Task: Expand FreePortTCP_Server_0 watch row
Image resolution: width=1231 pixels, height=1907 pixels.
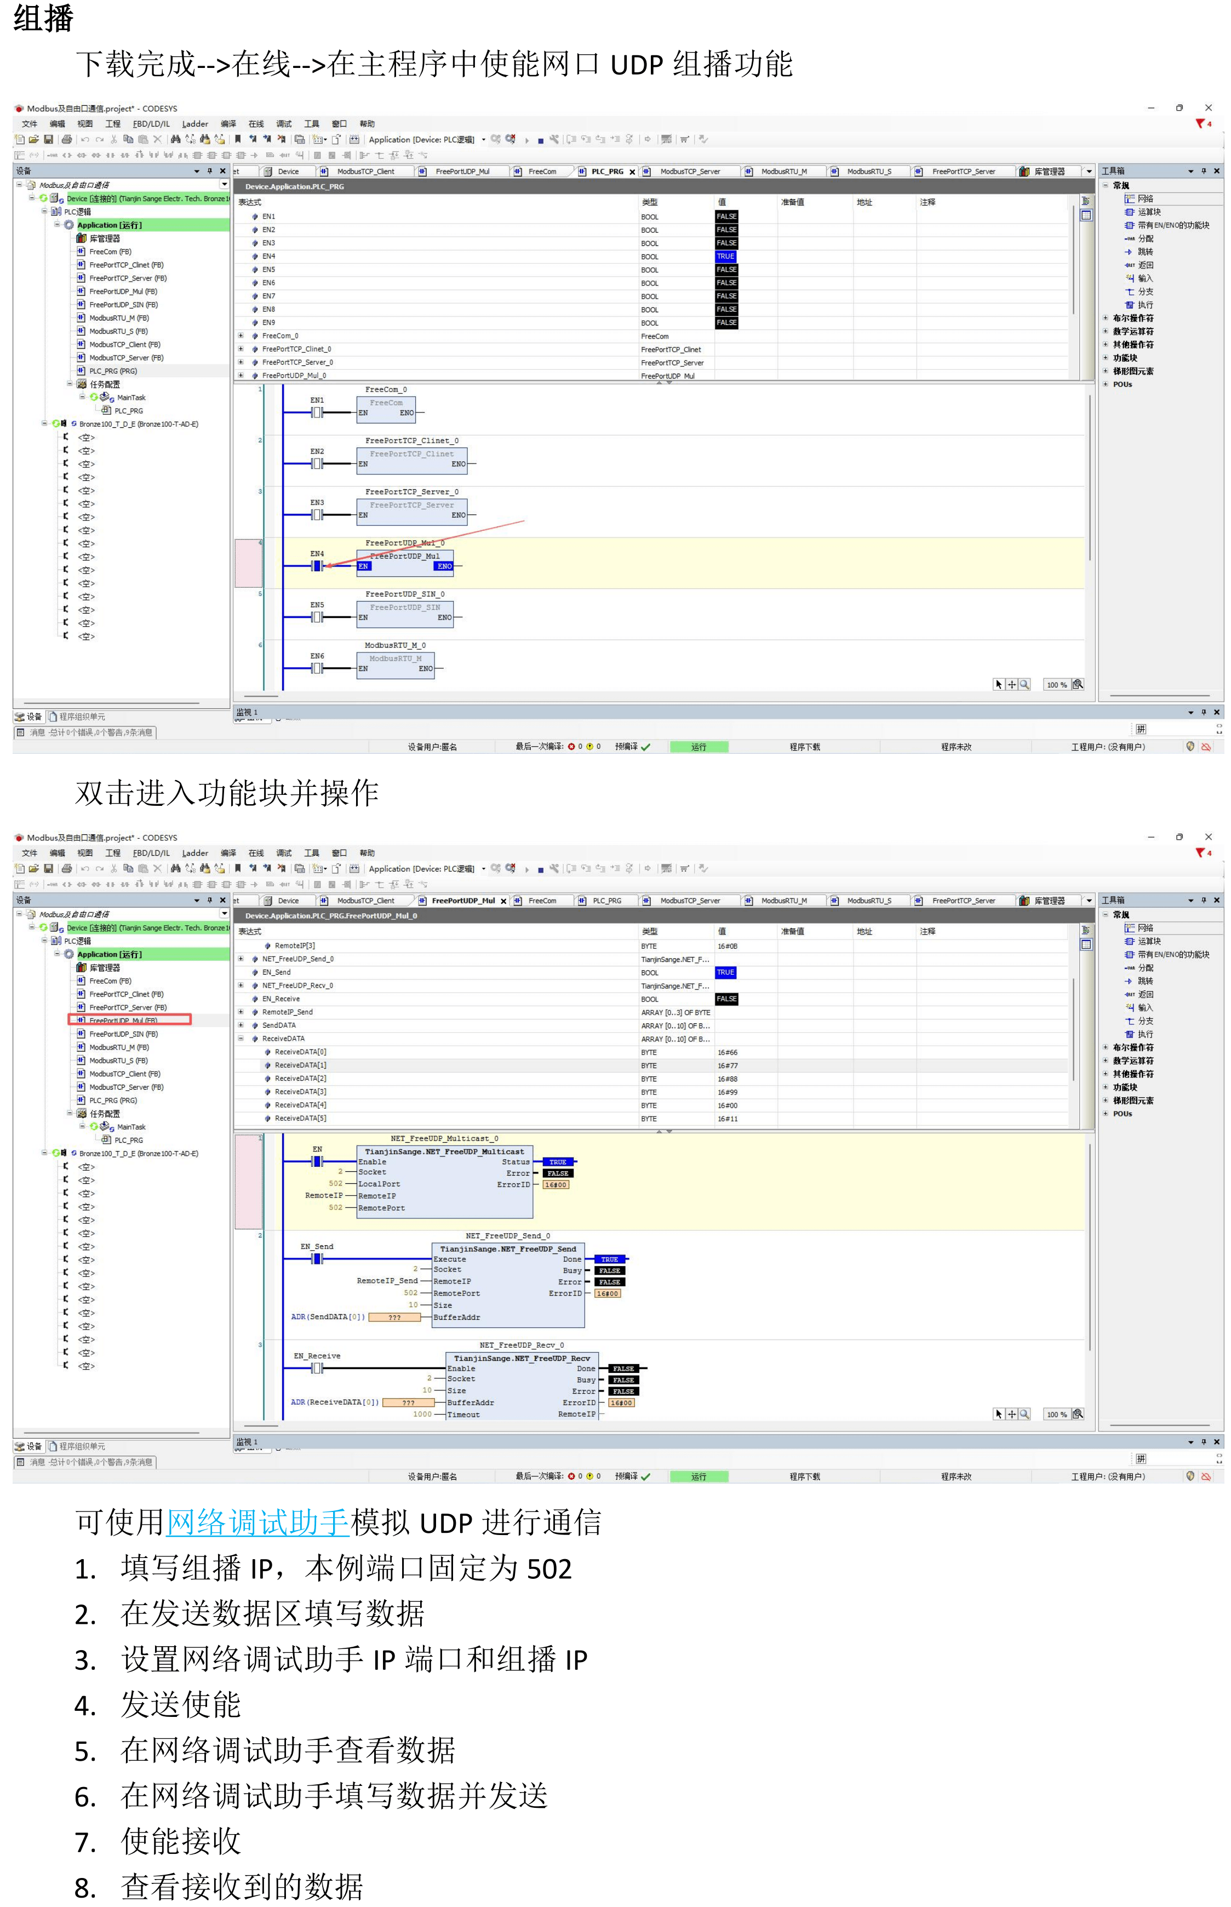Action: point(241,362)
